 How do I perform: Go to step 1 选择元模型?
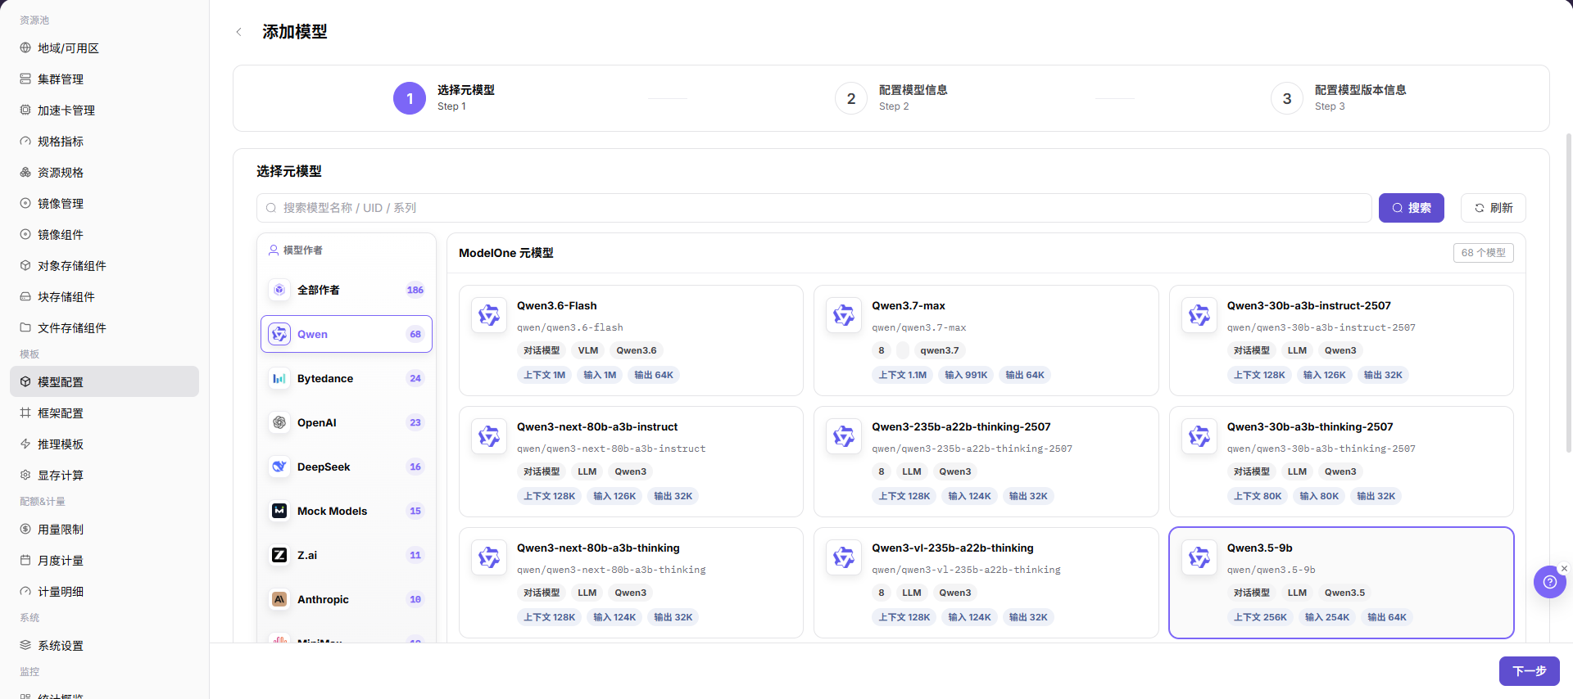(x=444, y=98)
